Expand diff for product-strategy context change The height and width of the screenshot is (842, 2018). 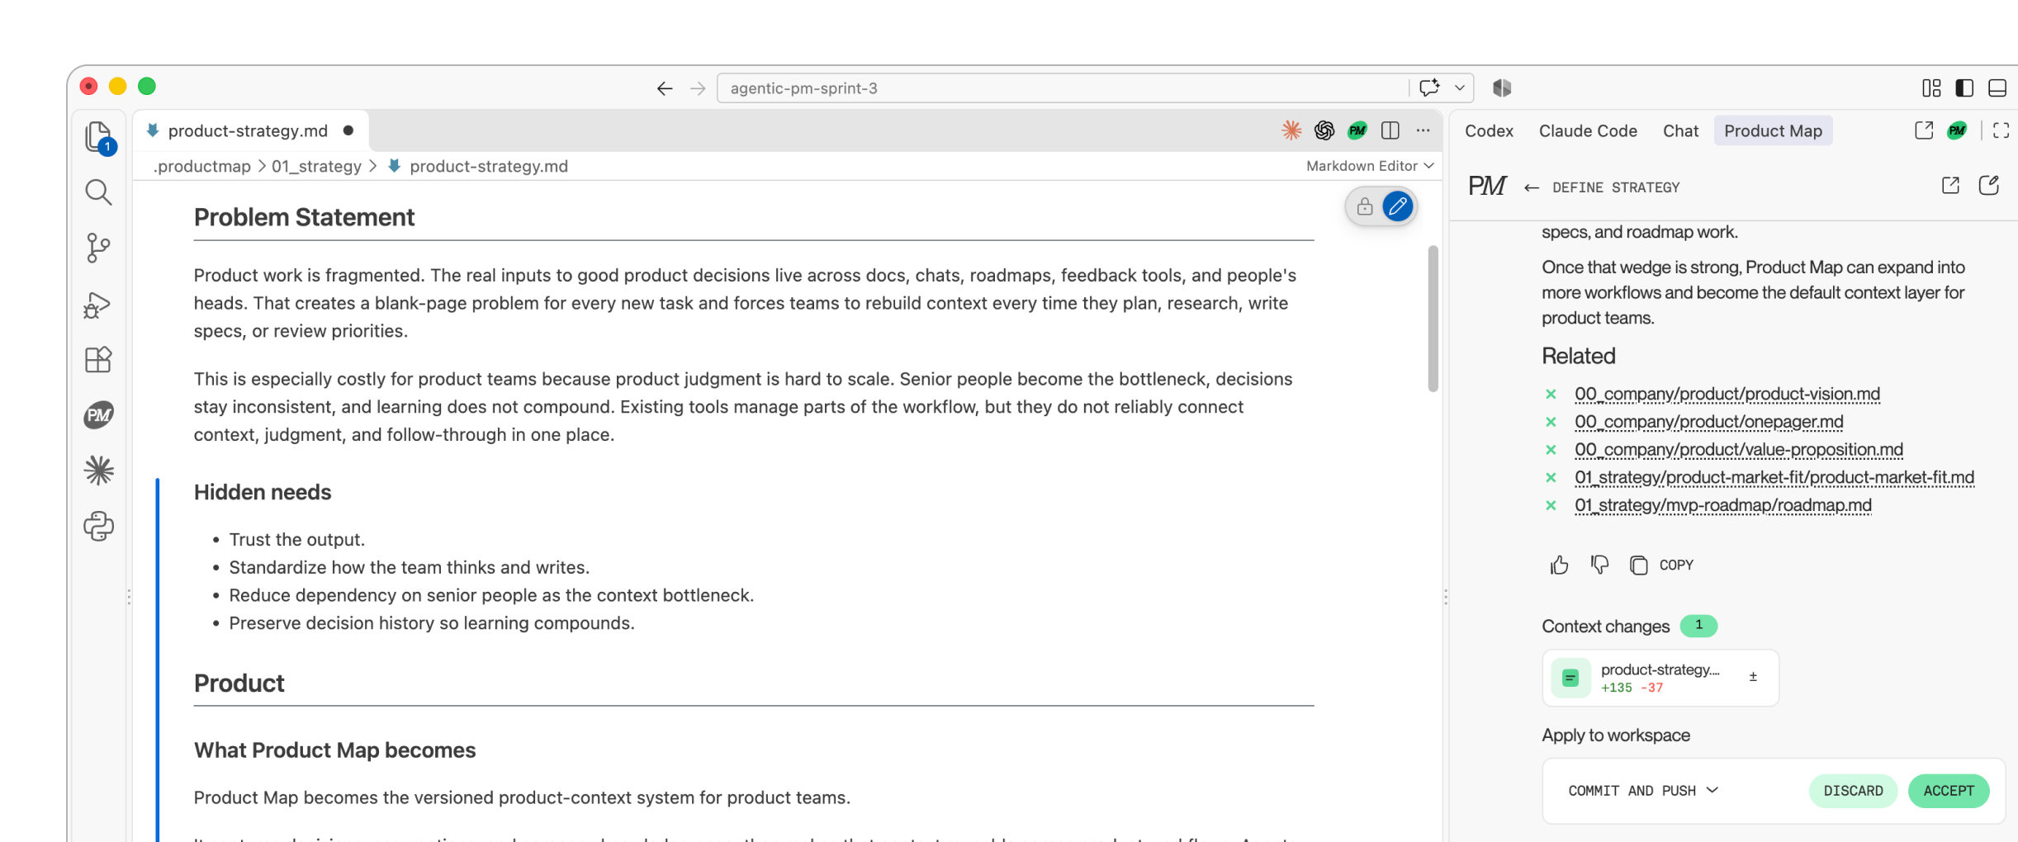1753,677
